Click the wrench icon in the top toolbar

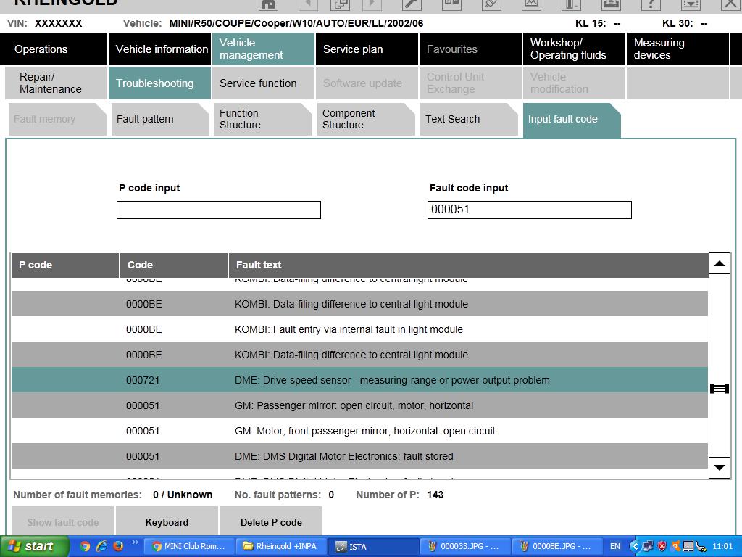coord(411,4)
